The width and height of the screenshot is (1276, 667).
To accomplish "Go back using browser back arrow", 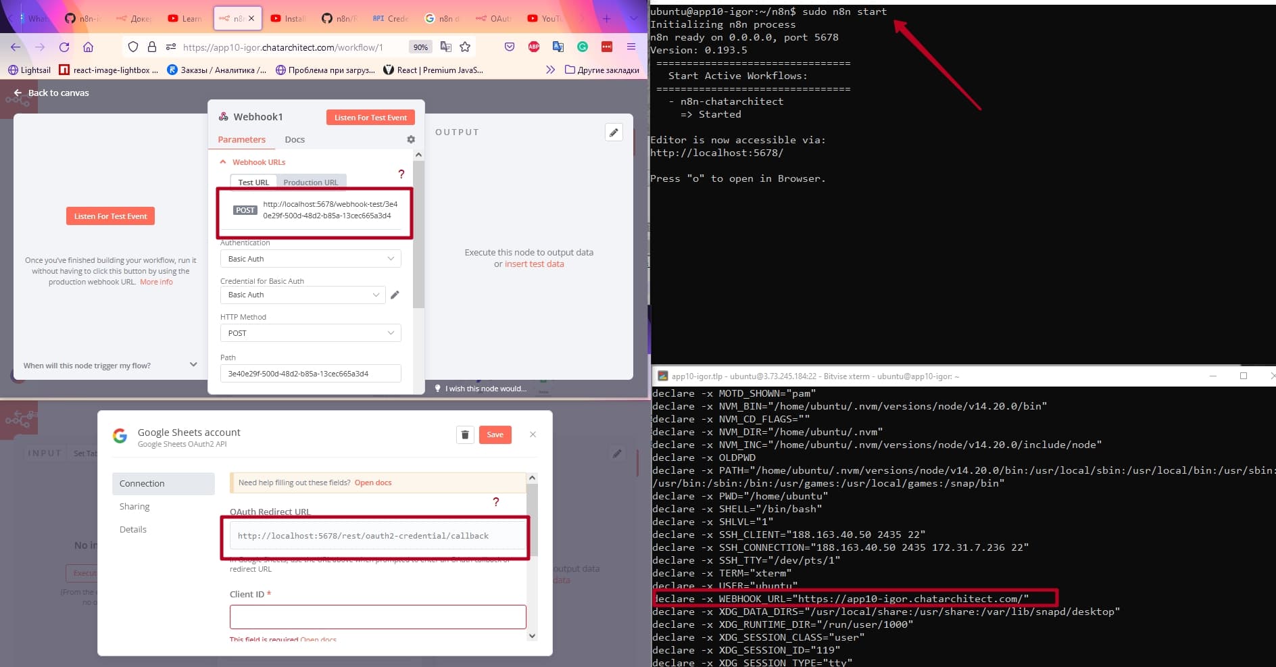I will click(x=16, y=47).
